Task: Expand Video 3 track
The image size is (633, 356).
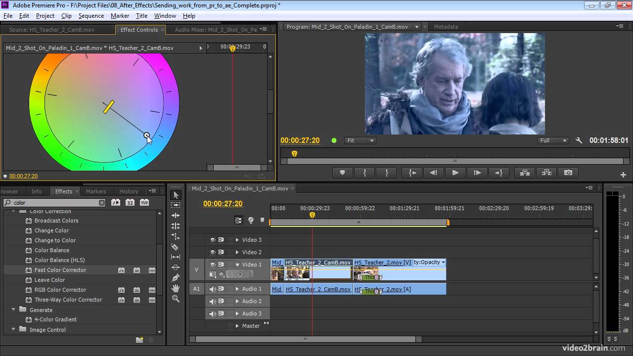Action: pyautogui.click(x=237, y=240)
